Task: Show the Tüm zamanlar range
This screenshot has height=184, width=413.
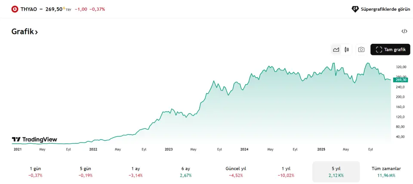Action: click(386, 172)
